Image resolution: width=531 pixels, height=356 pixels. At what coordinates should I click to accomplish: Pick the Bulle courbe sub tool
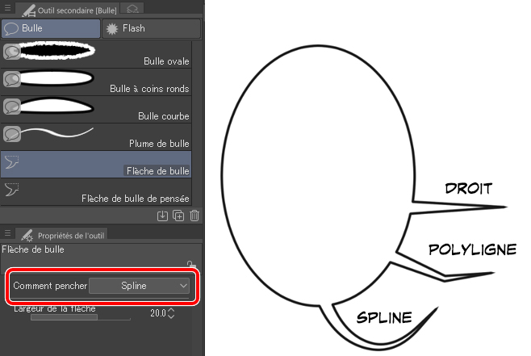(x=97, y=108)
